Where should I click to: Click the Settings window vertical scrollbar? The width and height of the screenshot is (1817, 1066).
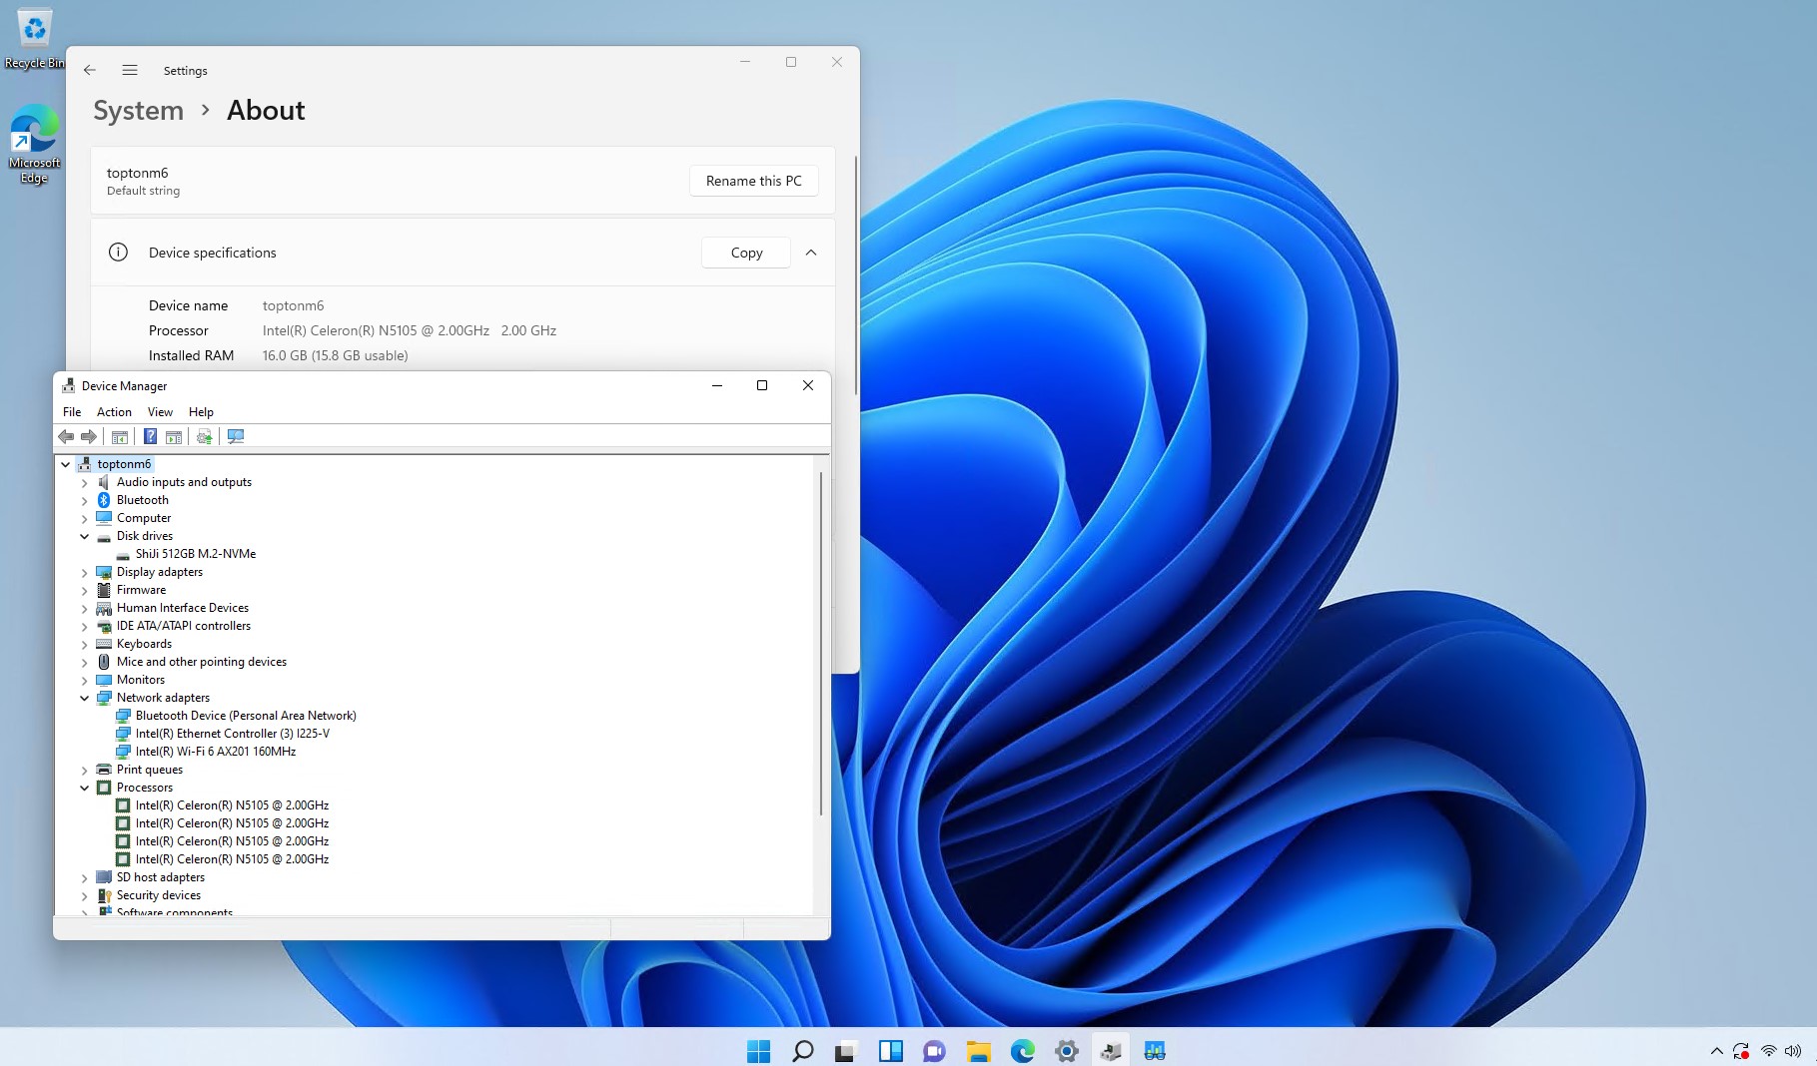coord(855,274)
